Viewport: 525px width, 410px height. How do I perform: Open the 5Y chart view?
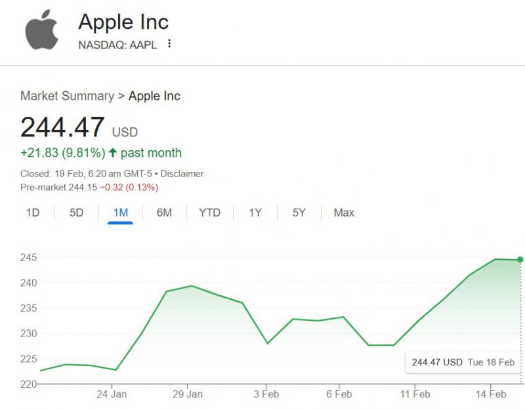[297, 213]
